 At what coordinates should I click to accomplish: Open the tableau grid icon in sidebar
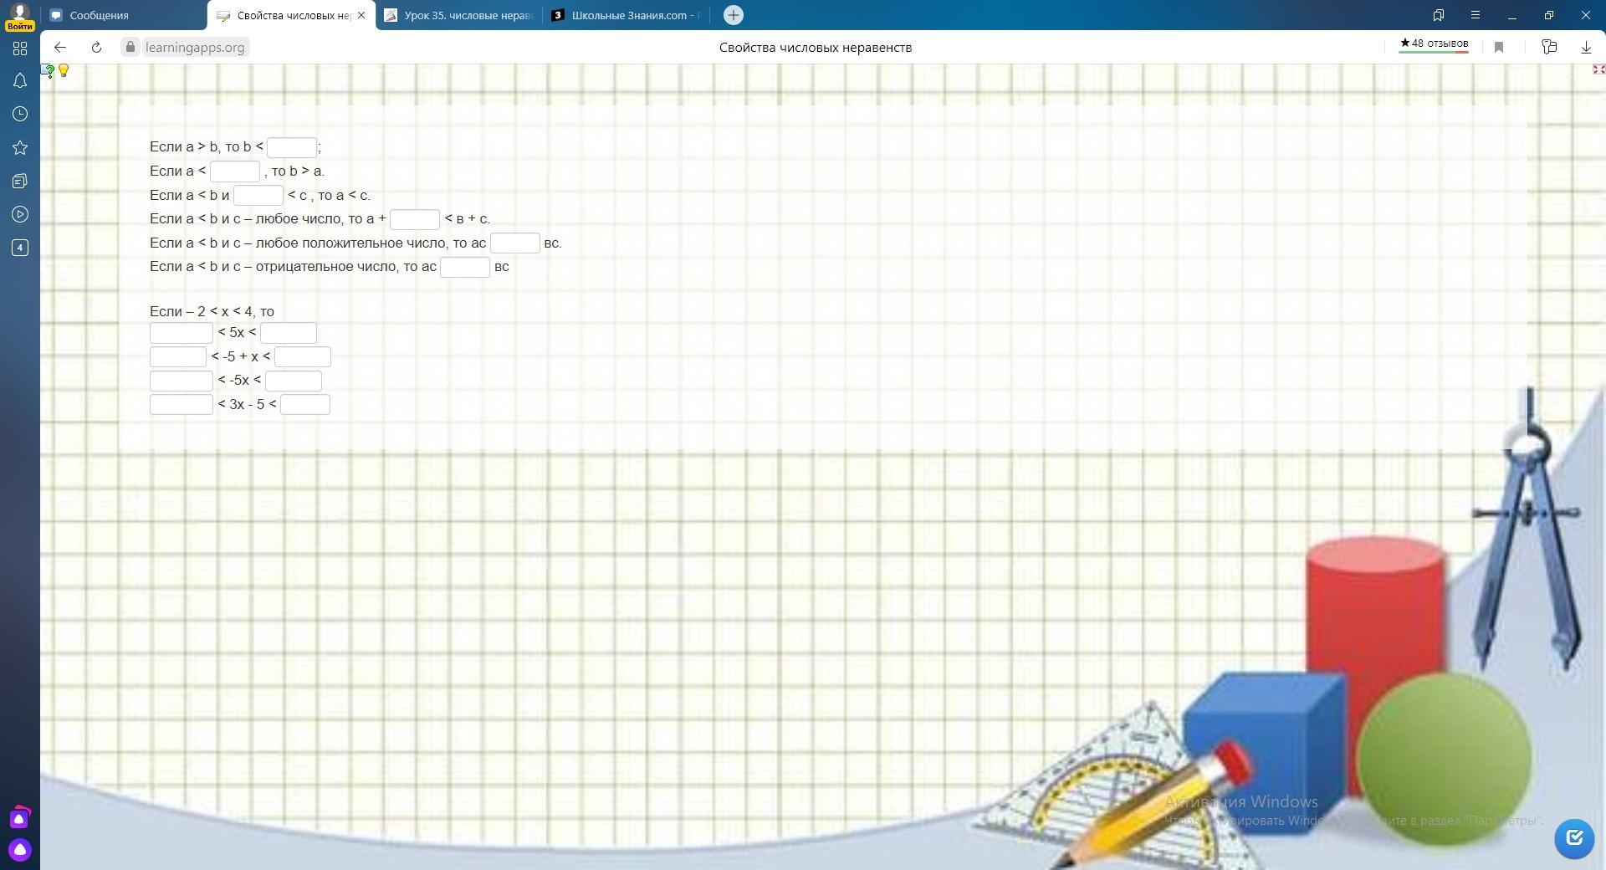20,49
